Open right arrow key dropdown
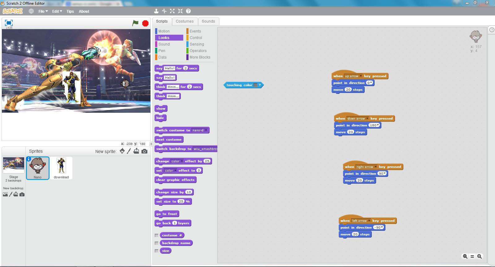The height and width of the screenshot is (267, 495). click(x=366, y=167)
